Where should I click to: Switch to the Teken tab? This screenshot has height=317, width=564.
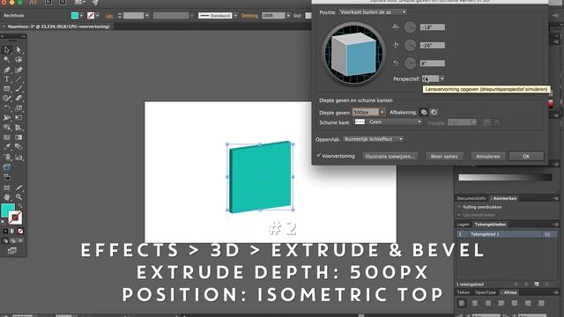coord(464,292)
